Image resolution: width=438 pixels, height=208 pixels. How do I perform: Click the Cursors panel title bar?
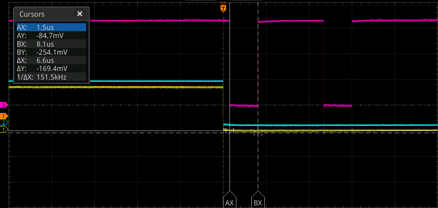pyautogui.click(x=43, y=14)
